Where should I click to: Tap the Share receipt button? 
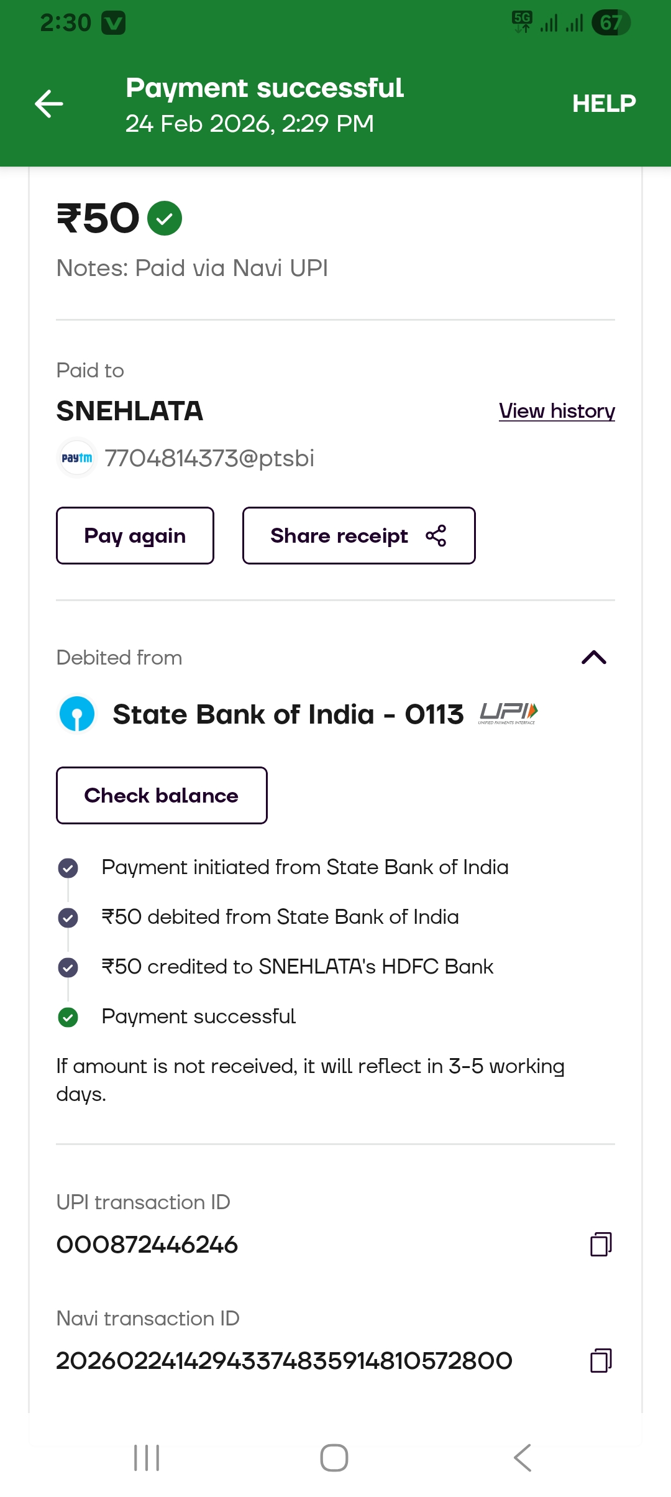[358, 535]
